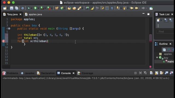The width and height of the screenshot is (175, 98).
Task: Click the New Task icon in Task List
Action: [x=158, y=20]
